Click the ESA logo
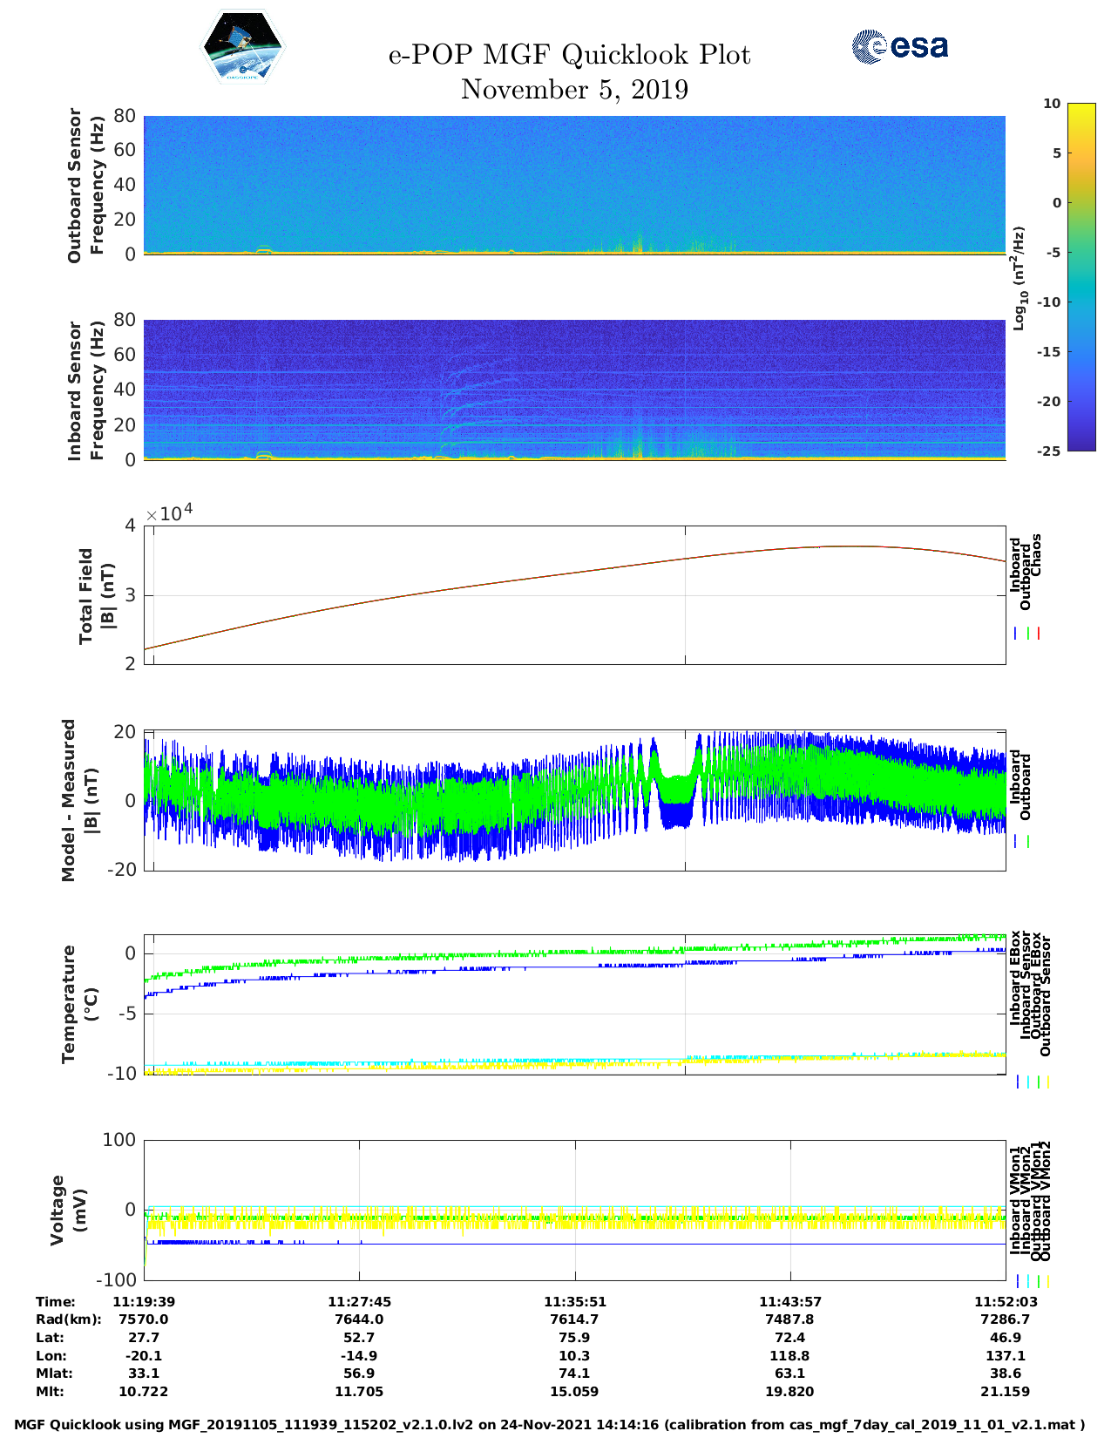 point(899,46)
